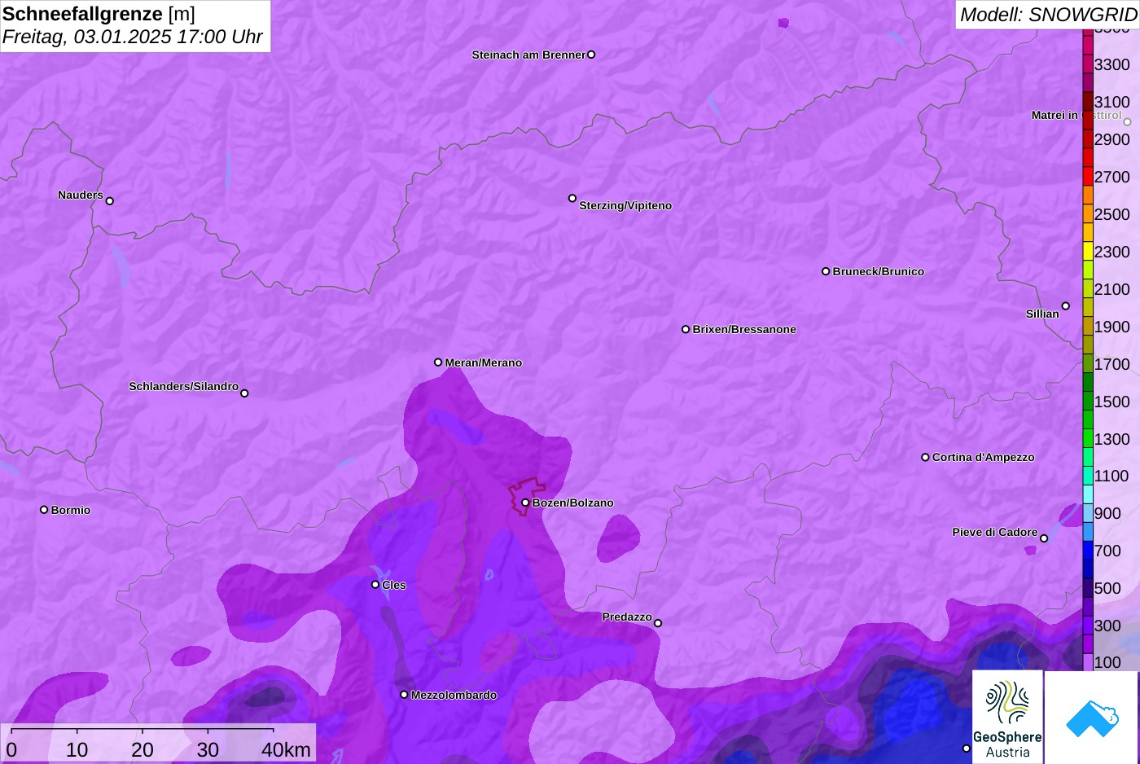Click the red legend swatch at 2700
The height and width of the screenshot is (764, 1140).
click(1088, 177)
